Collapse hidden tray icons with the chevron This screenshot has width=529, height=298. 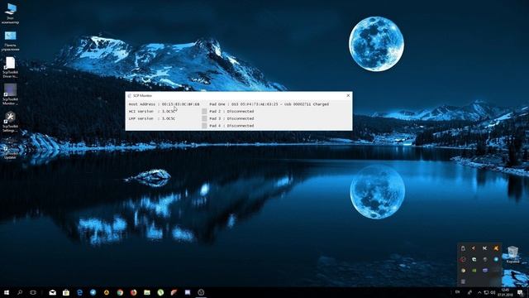(479, 292)
